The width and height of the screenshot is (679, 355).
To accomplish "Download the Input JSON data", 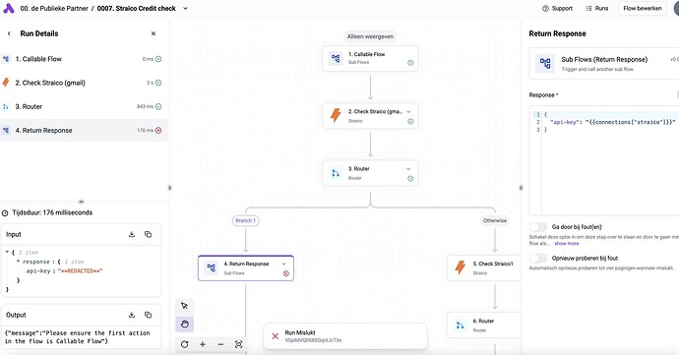I will coord(132,234).
